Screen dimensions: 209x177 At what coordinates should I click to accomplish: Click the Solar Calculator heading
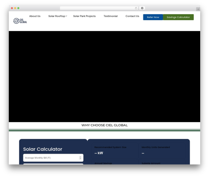43,149
